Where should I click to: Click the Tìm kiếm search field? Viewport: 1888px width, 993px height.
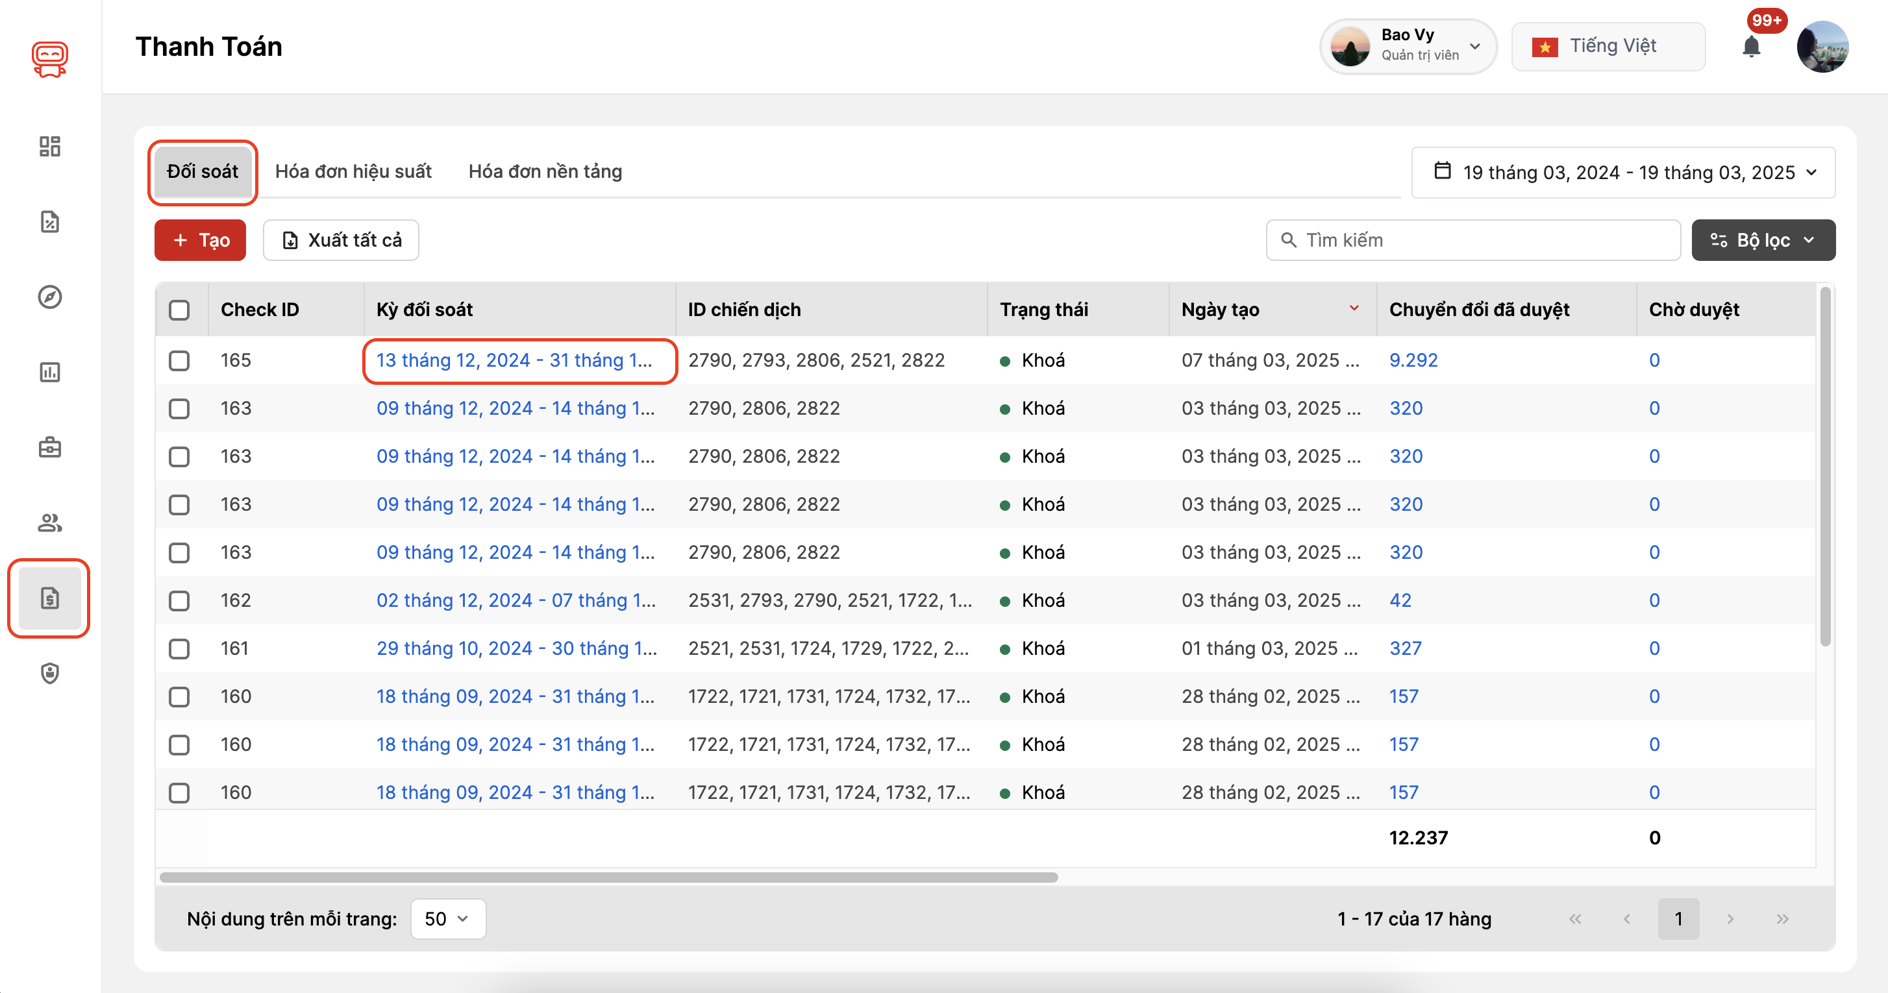1473,240
